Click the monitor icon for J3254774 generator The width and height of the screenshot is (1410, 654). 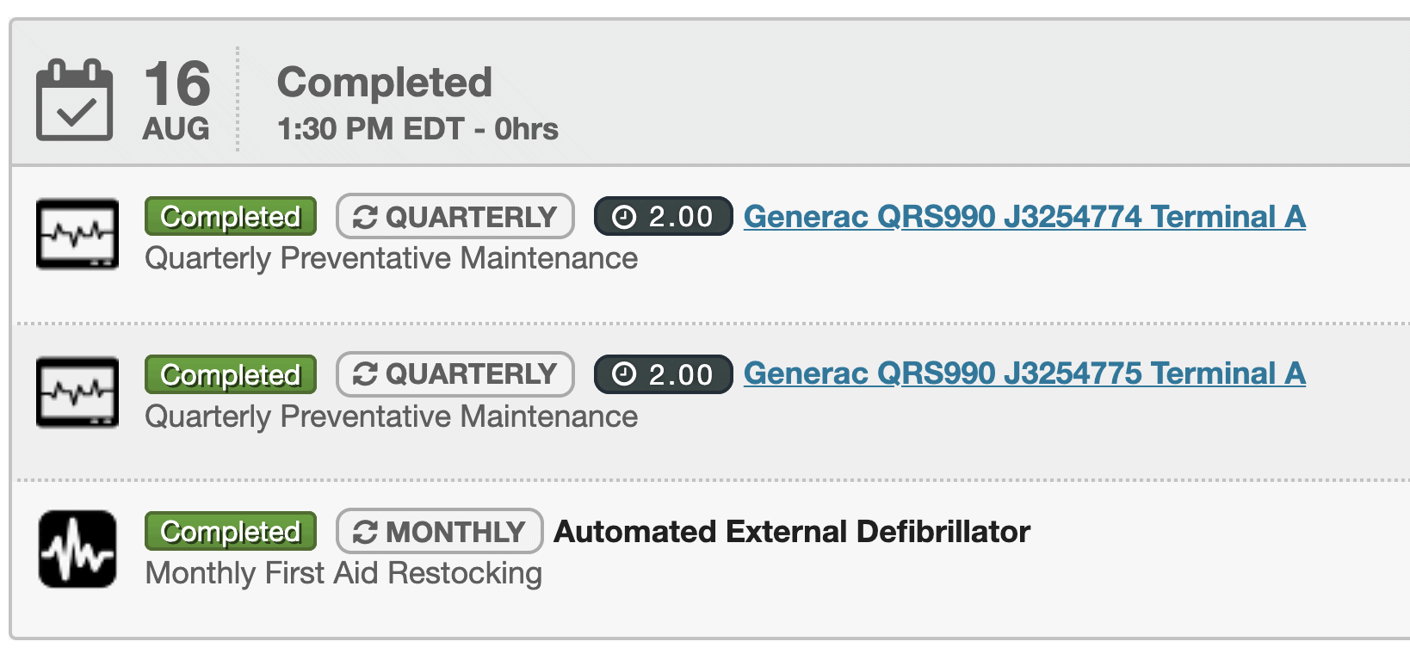click(x=77, y=234)
